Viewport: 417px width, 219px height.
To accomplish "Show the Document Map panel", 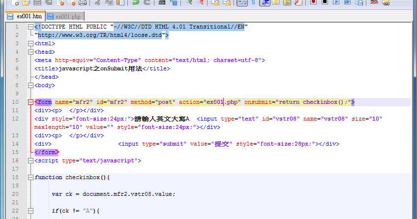I will (287, 2).
